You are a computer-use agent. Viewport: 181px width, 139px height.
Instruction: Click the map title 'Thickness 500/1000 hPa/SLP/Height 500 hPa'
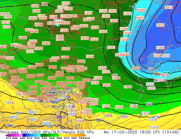[x=47, y=132]
